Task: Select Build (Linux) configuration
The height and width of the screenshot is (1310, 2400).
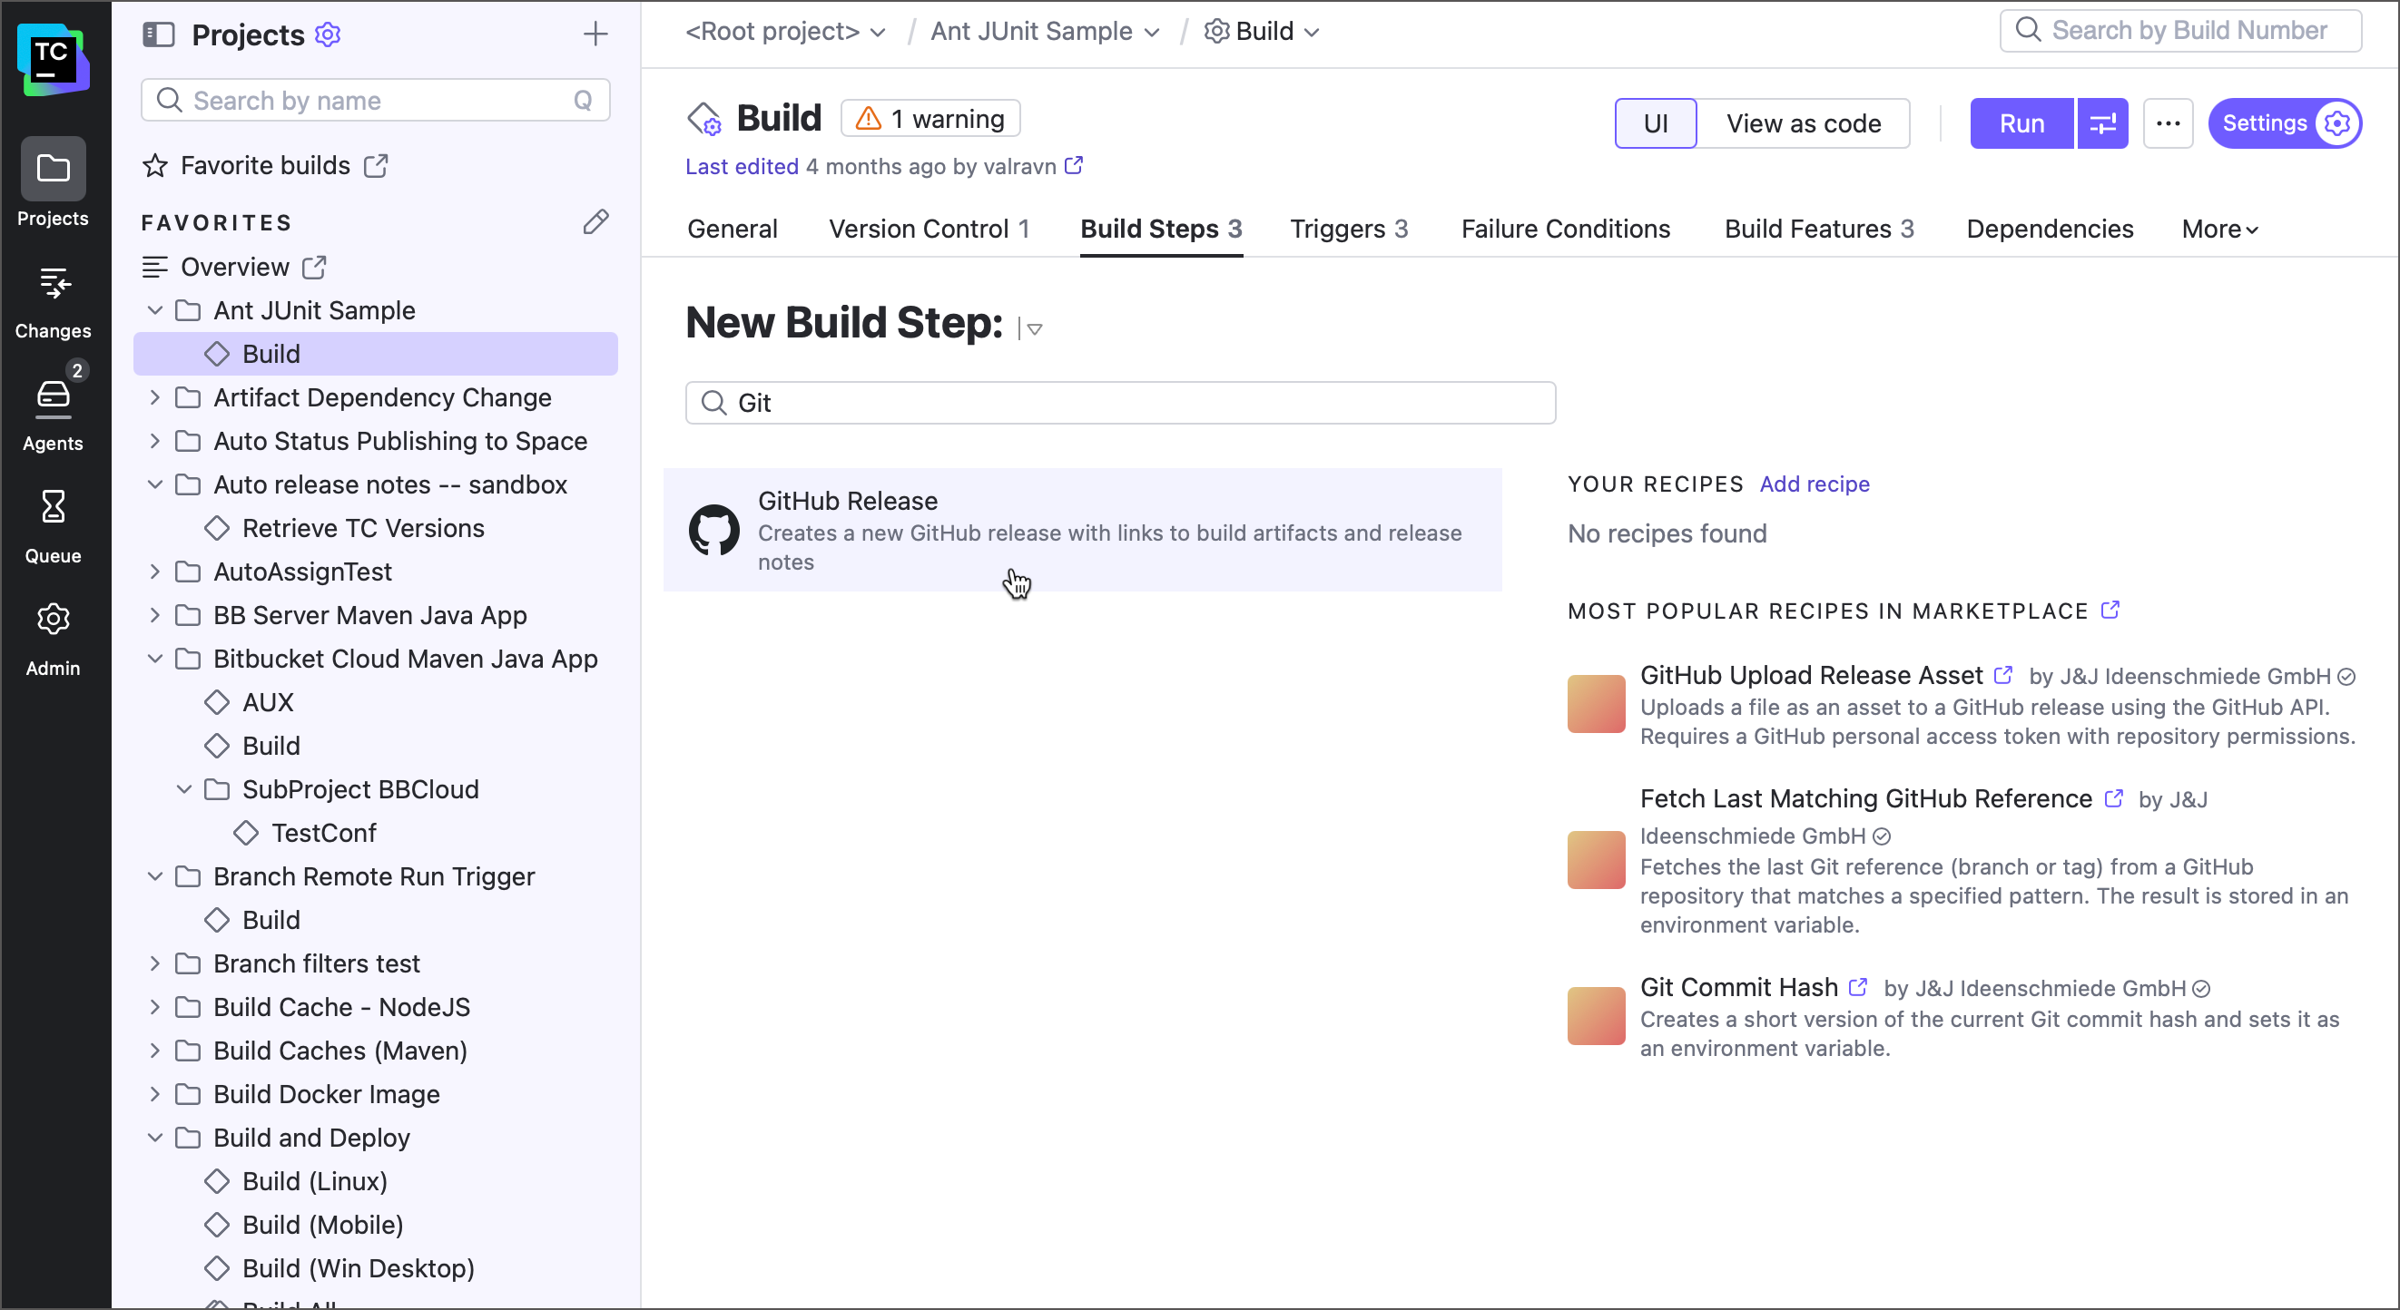Action: [x=314, y=1180]
